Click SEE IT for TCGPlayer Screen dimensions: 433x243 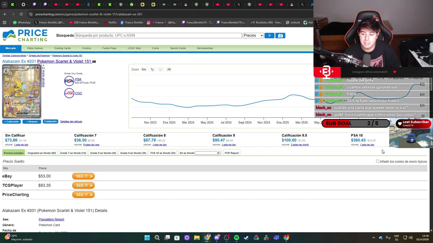coord(83,185)
